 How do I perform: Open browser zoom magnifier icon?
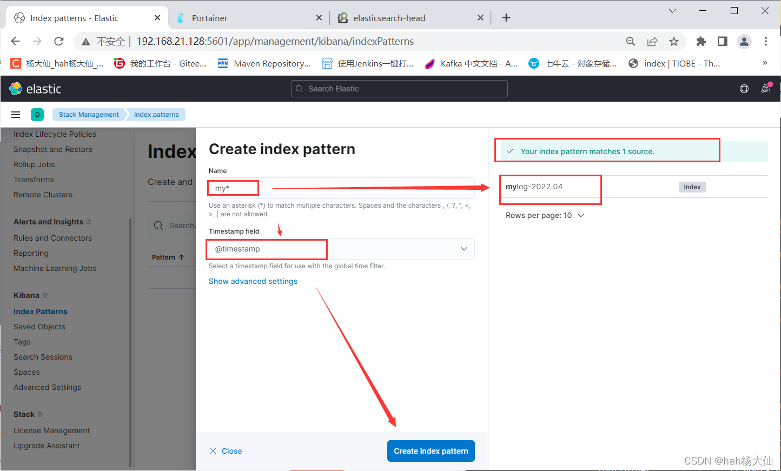631,41
